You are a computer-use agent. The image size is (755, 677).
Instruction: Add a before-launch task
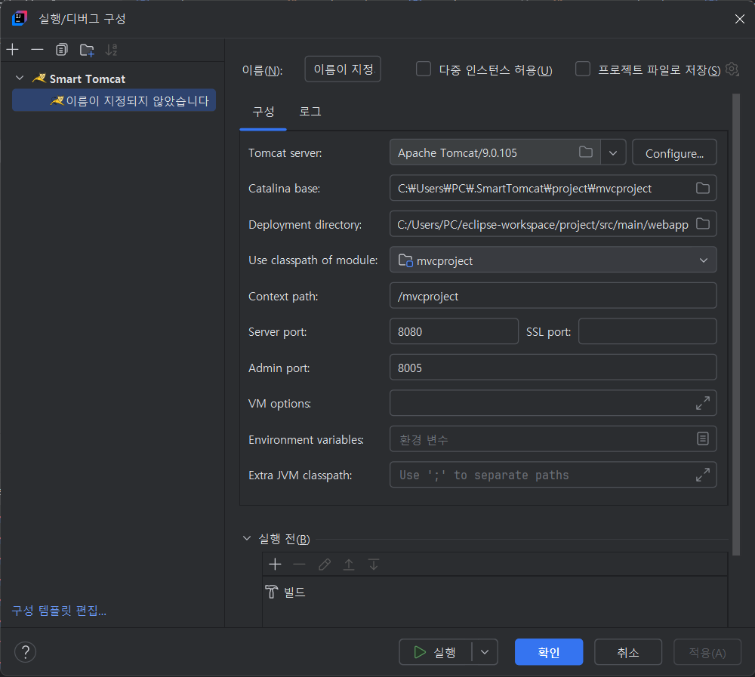[x=275, y=564]
